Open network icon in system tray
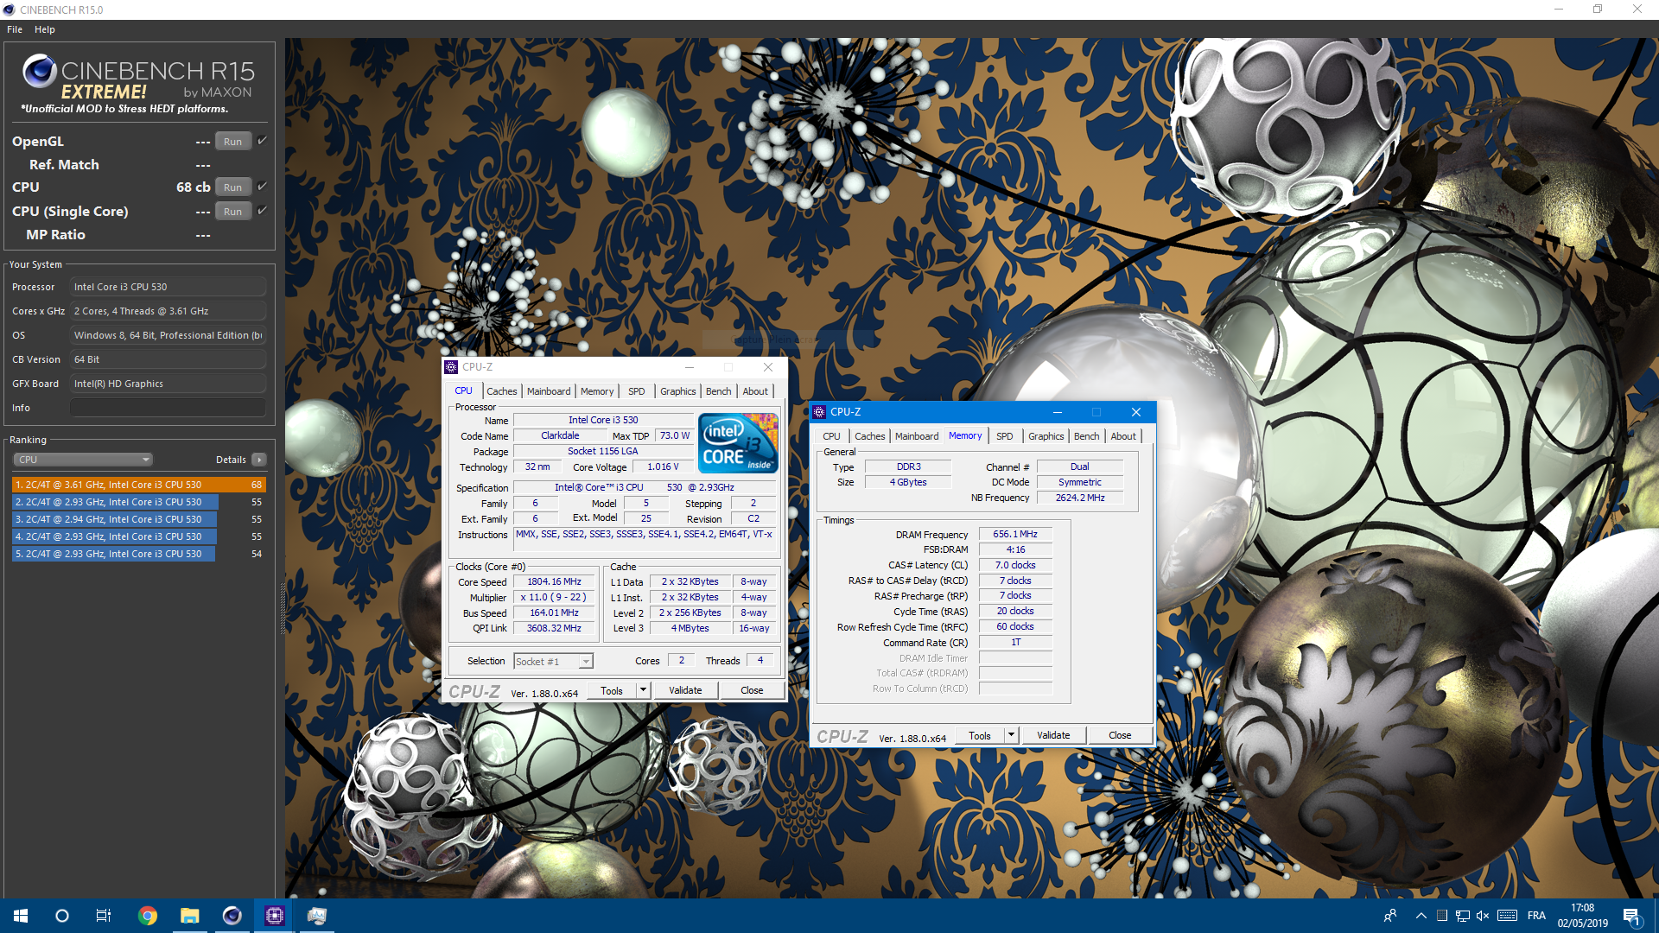This screenshot has width=1659, height=933. click(x=1463, y=916)
